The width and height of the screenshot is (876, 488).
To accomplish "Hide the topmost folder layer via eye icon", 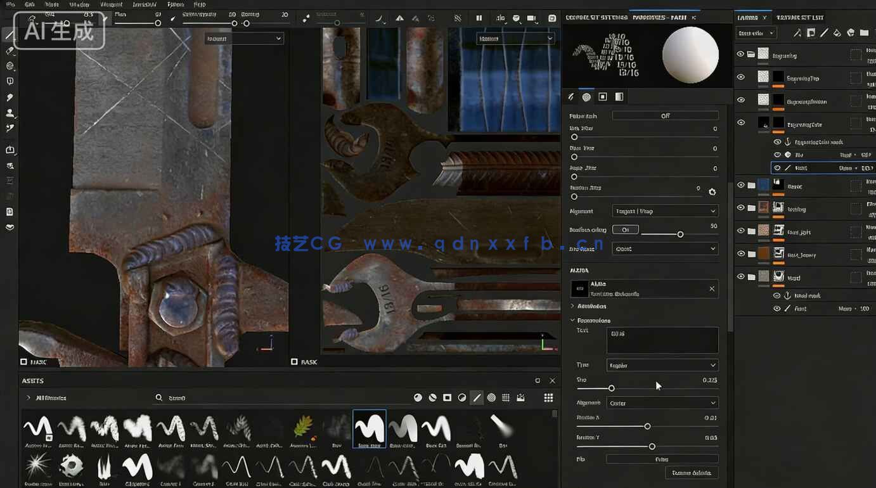I will 740,55.
